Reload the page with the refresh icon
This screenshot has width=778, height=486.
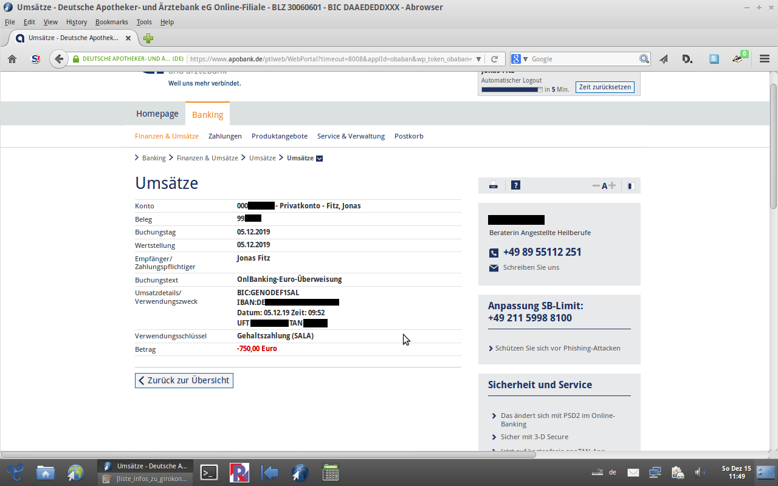point(495,59)
